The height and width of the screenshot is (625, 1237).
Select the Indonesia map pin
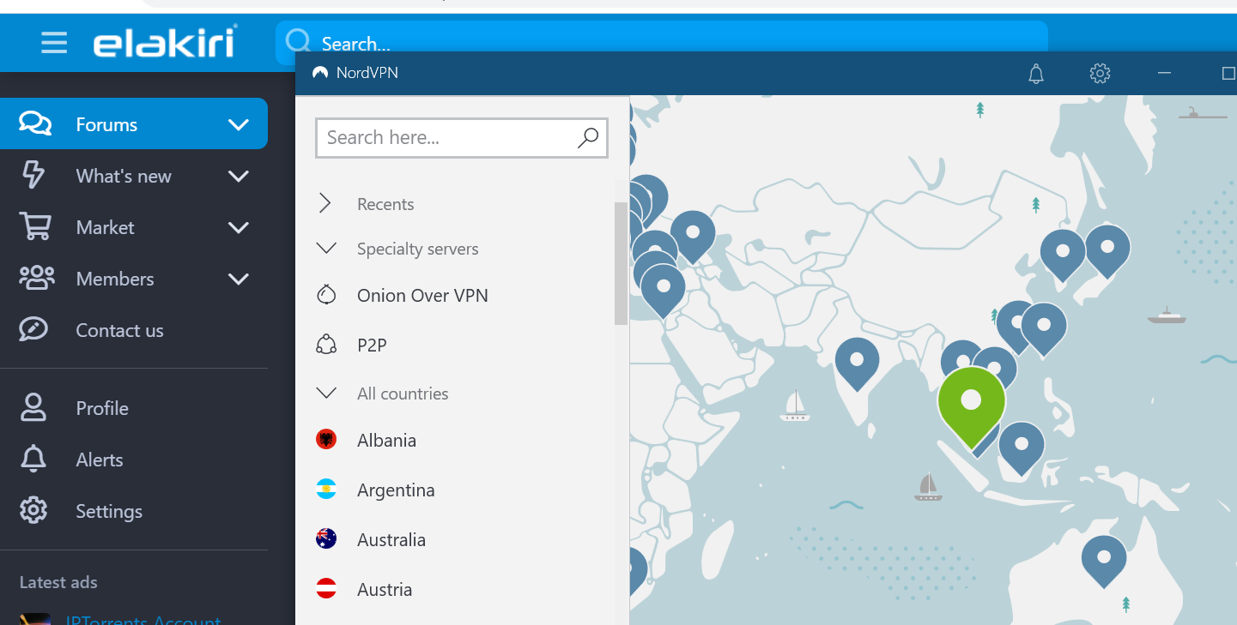[x=1021, y=447]
